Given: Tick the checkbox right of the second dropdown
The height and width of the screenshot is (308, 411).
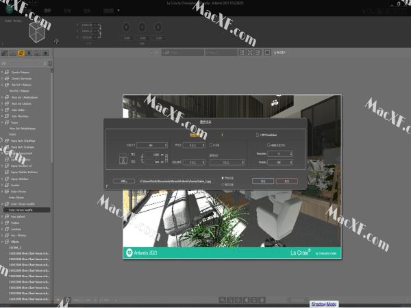Looking at the screenshot, I should tap(211, 145).
